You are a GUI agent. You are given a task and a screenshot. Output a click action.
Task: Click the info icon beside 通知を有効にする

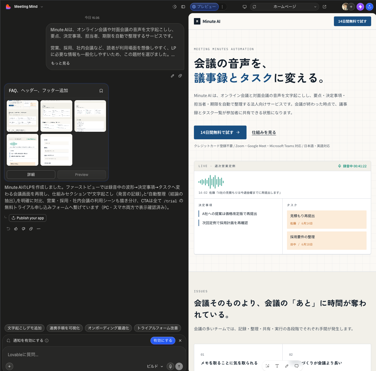coord(47,341)
